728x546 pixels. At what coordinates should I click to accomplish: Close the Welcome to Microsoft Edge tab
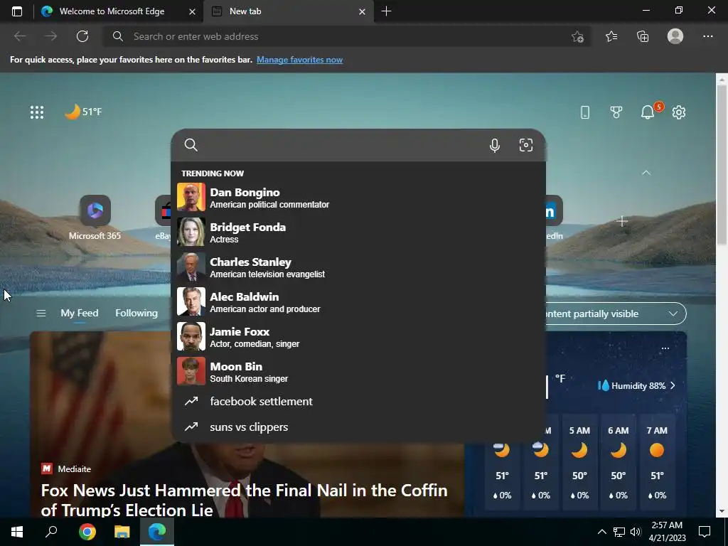tap(192, 11)
